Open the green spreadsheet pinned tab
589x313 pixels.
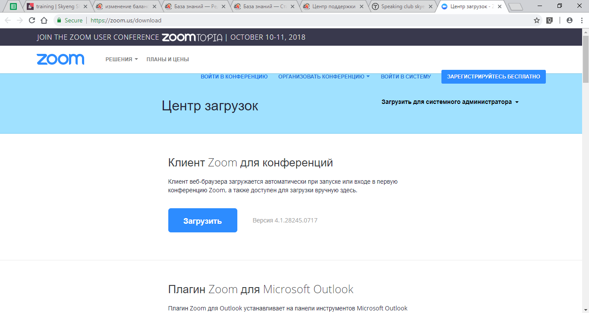coord(13,6)
